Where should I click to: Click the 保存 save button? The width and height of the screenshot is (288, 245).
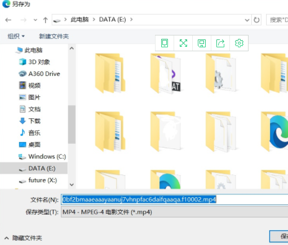point(279,236)
